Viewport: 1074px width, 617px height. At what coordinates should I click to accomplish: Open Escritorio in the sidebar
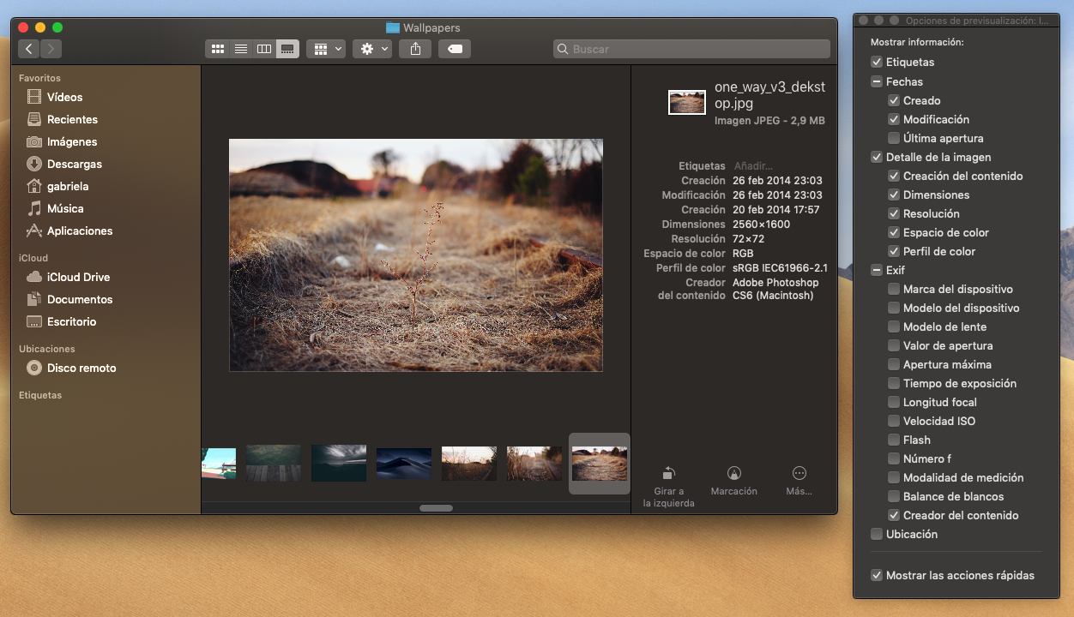71,321
